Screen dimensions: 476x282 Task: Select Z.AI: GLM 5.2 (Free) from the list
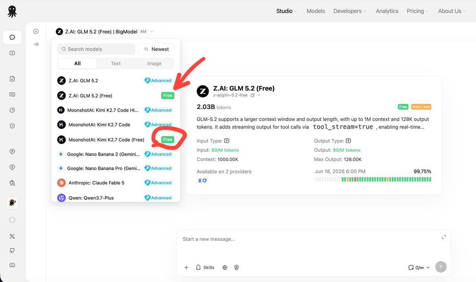pyautogui.click(x=116, y=96)
